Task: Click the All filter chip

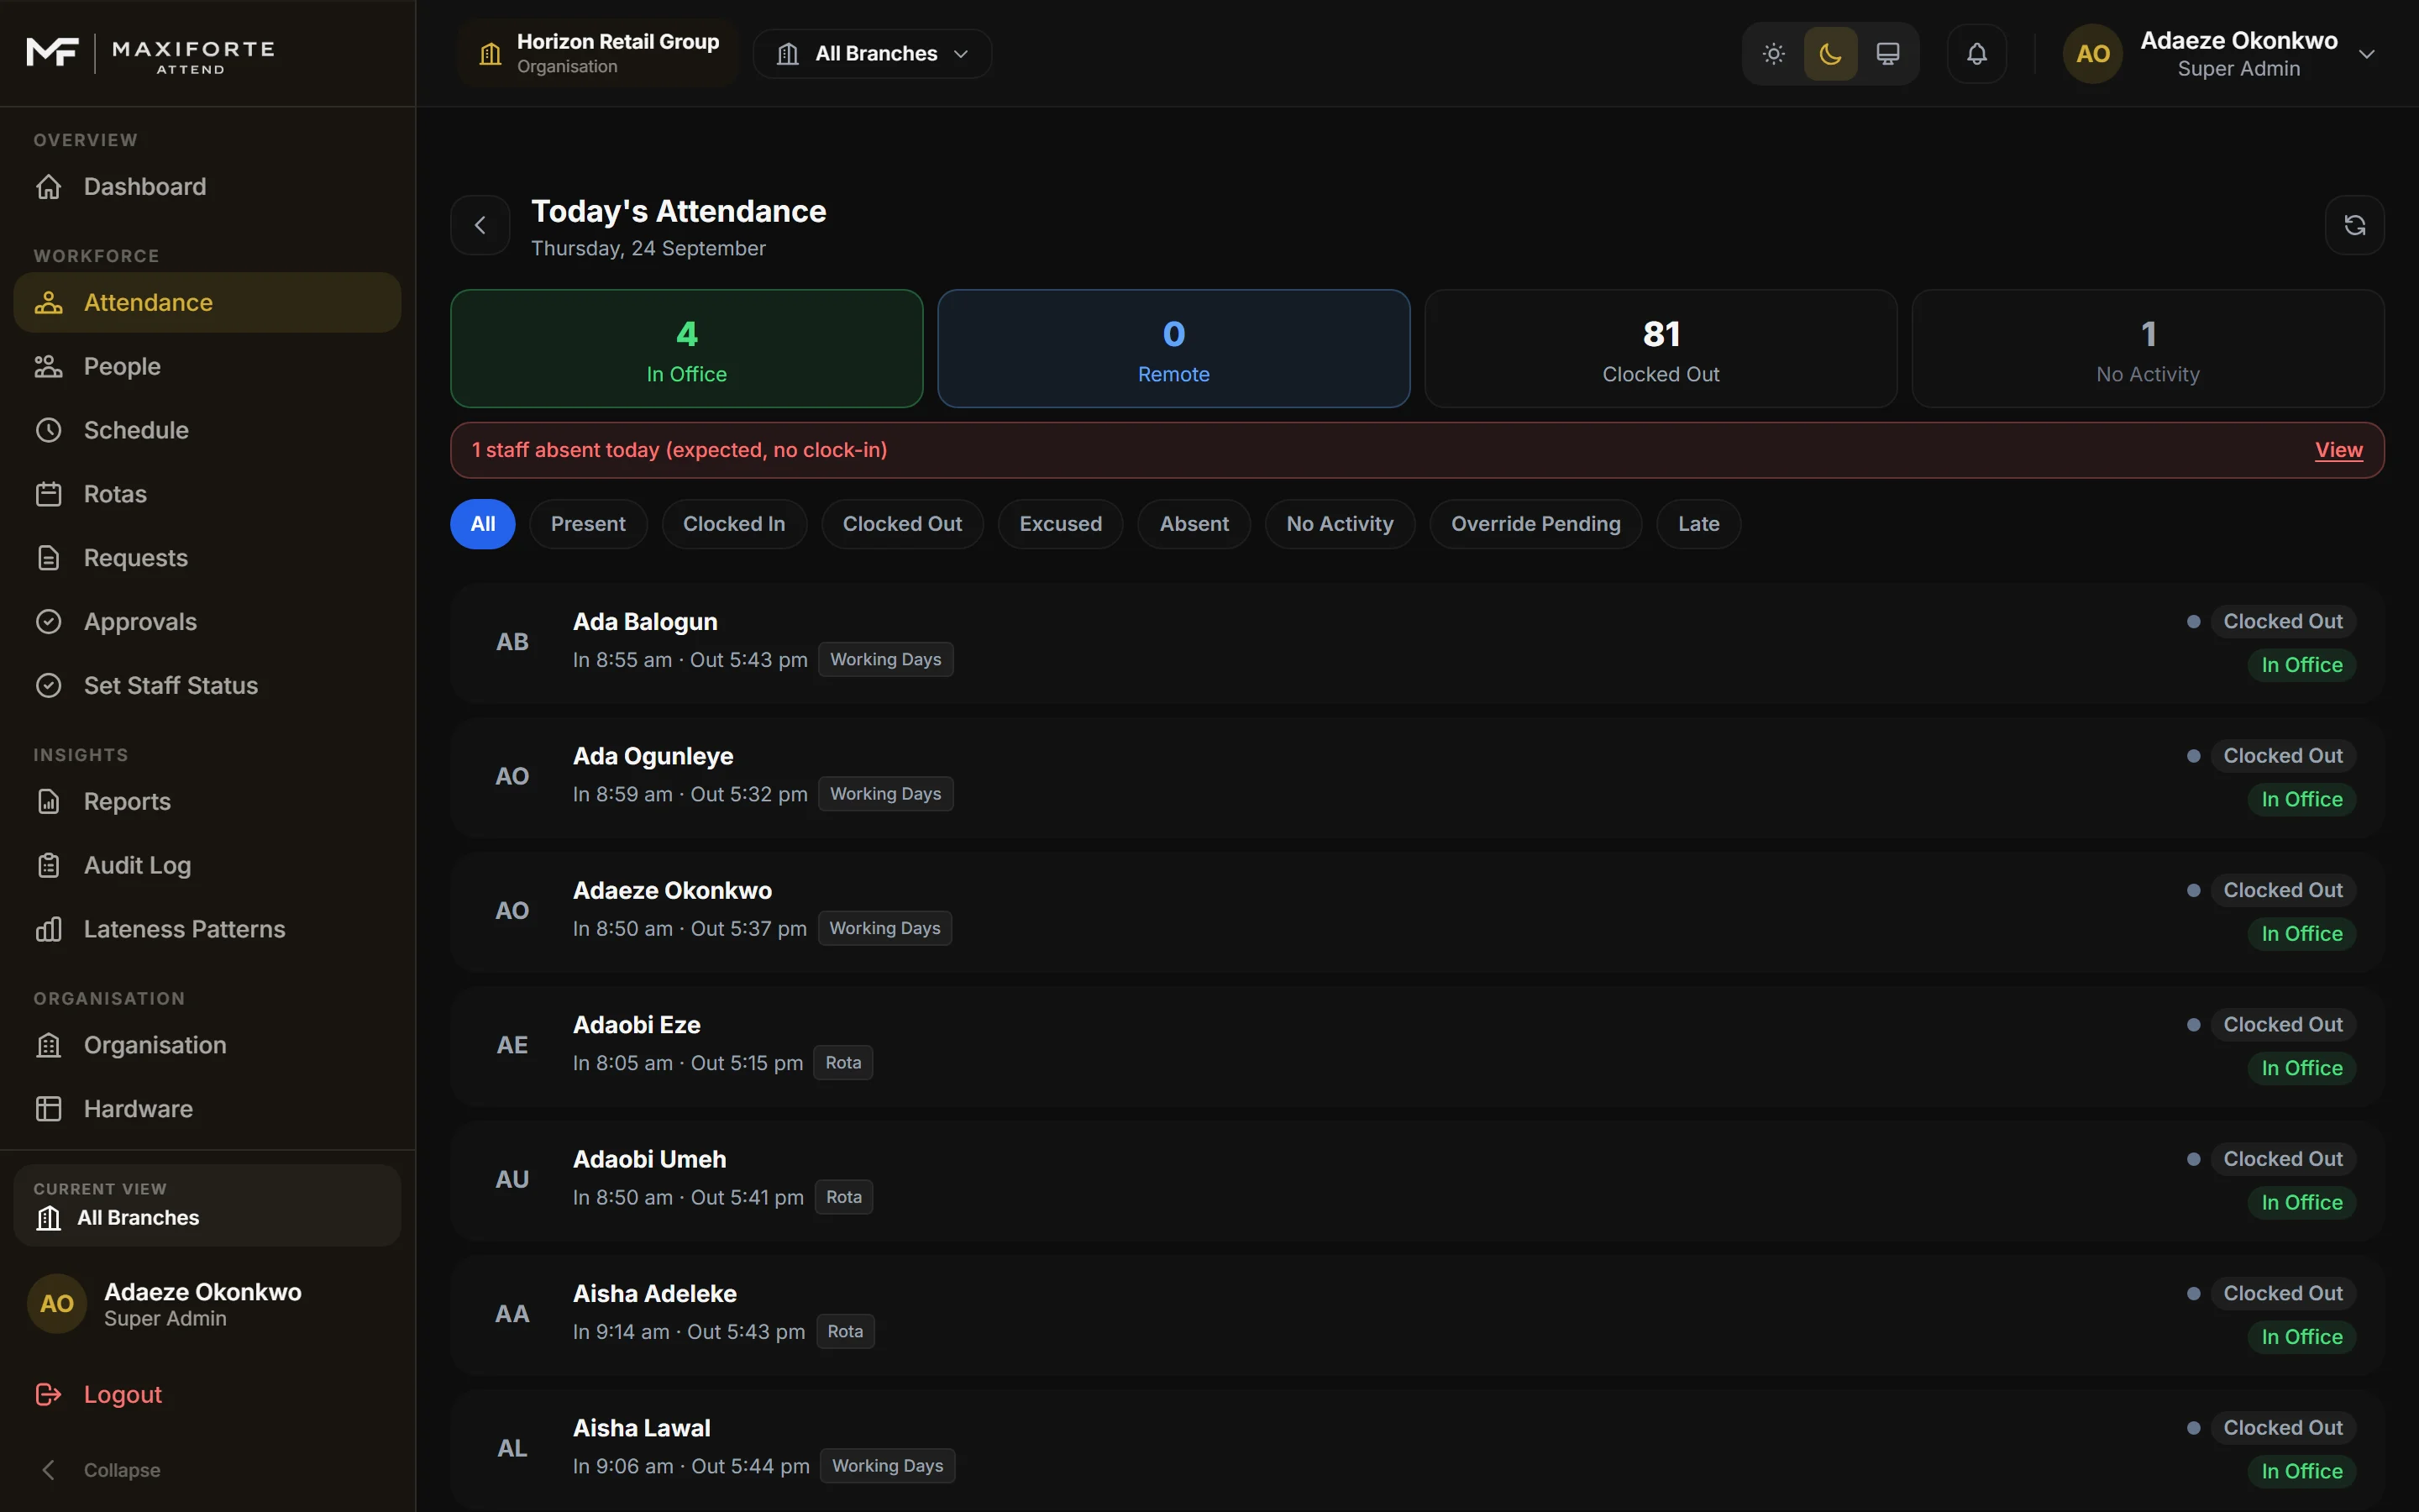Action: [x=483, y=524]
